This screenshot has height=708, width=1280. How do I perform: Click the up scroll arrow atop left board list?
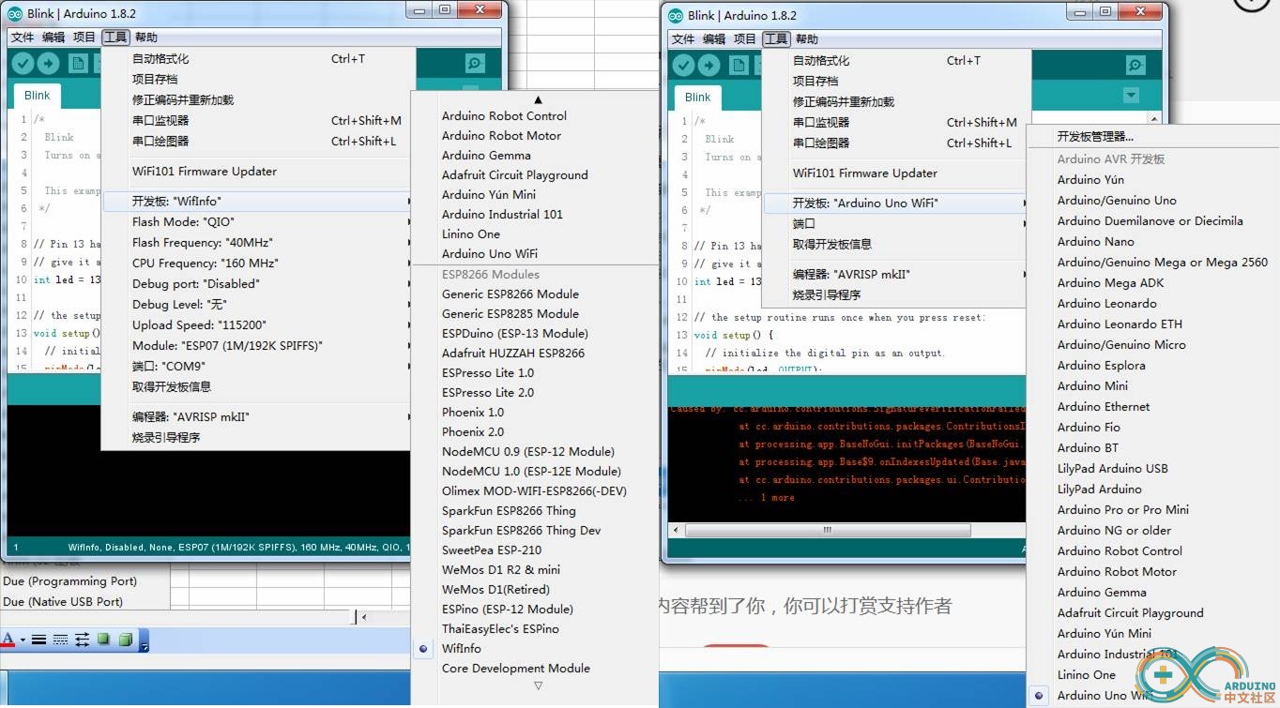(x=538, y=99)
